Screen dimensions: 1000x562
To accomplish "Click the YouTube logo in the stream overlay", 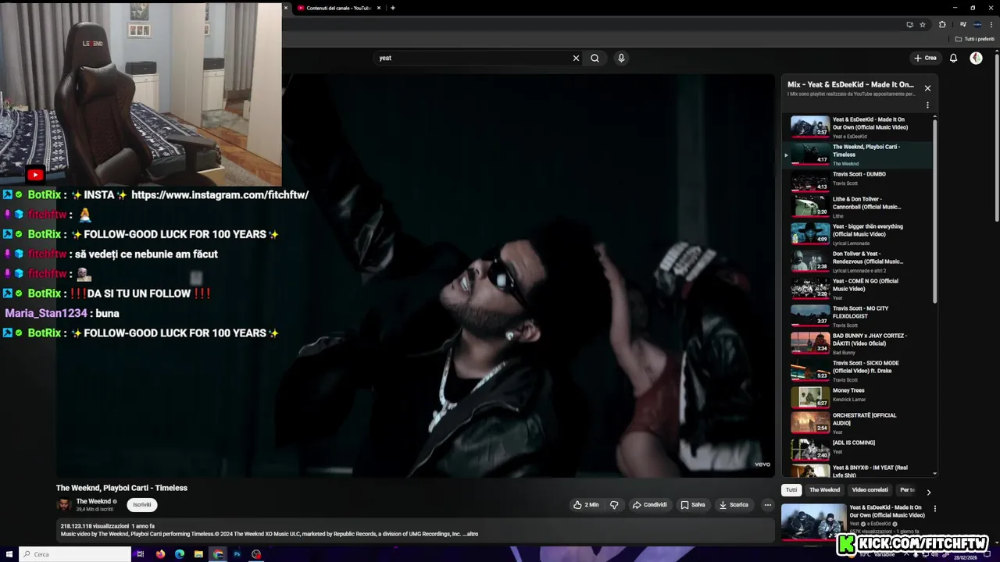I will point(35,175).
